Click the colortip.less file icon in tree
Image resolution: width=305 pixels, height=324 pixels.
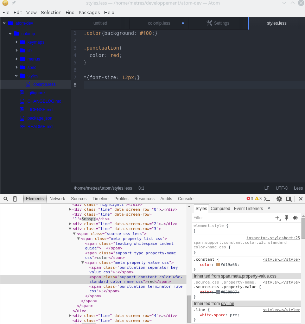(x=28, y=84)
